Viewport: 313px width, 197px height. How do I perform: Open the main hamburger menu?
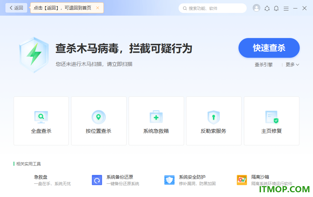pos(286,8)
